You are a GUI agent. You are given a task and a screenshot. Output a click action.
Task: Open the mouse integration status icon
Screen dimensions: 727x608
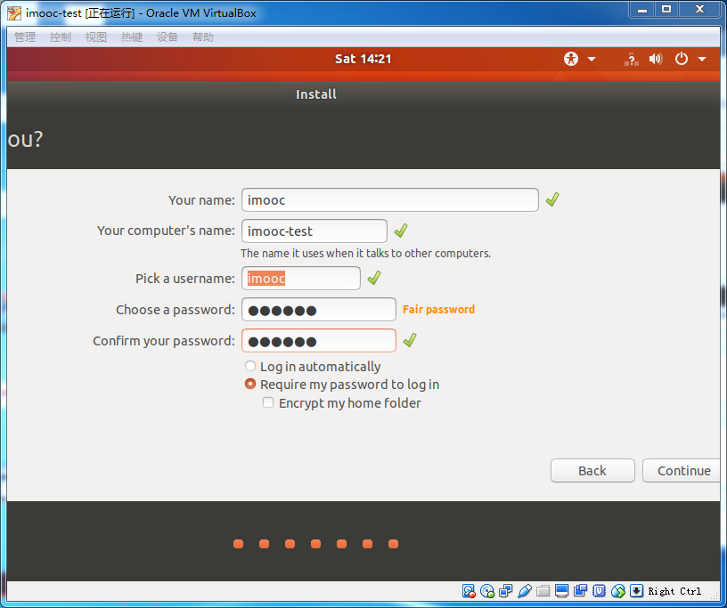coord(618,591)
